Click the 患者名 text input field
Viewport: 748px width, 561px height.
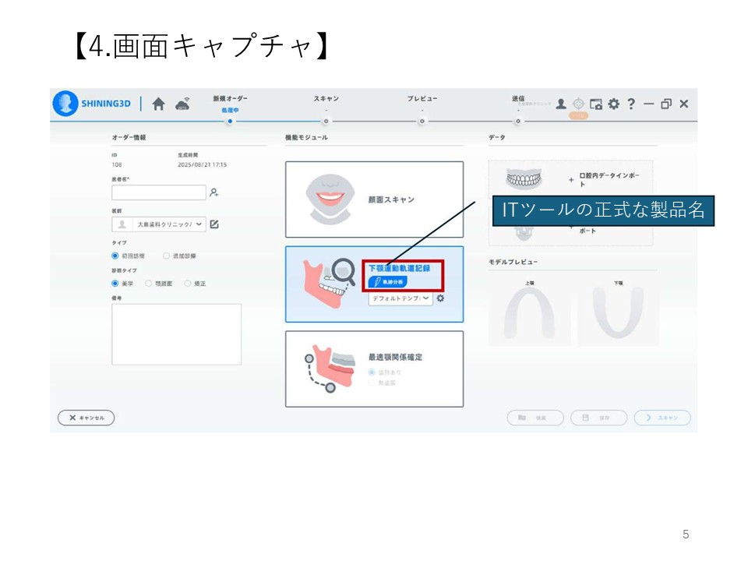pyautogui.click(x=158, y=192)
